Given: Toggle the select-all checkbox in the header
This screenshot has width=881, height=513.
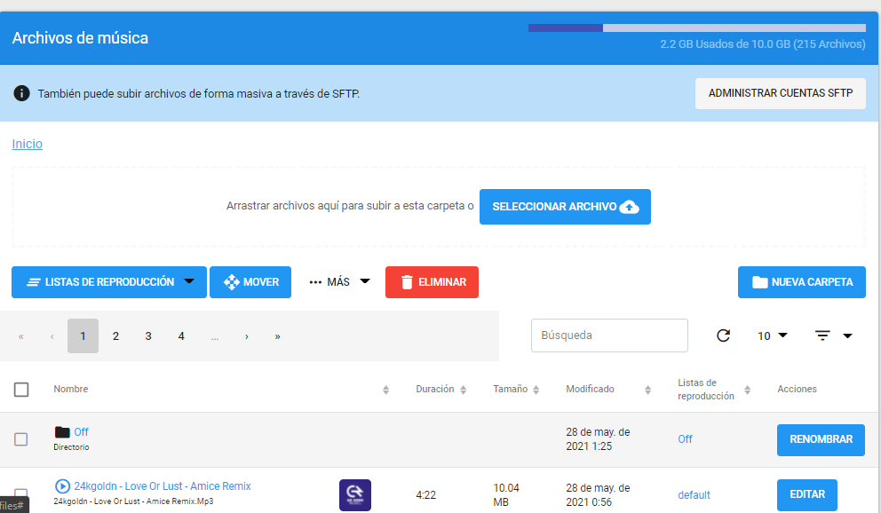Looking at the screenshot, I should [21, 390].
